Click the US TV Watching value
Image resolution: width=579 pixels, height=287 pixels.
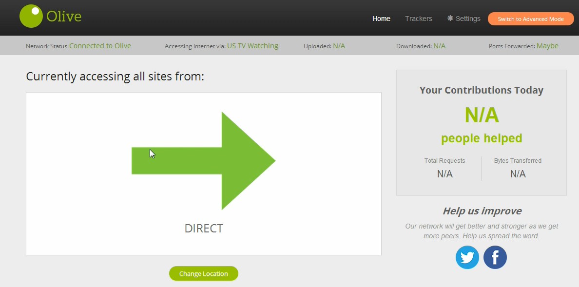(252, 46)
